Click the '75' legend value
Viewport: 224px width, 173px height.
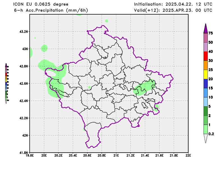211,33
